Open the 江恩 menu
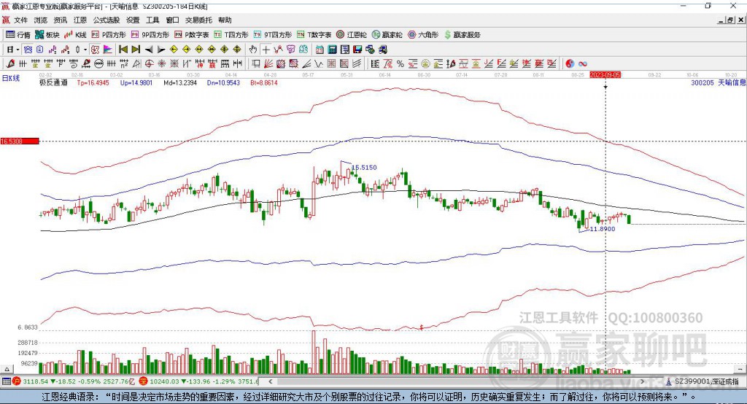The image size is (747, 404). pos(80,20)
